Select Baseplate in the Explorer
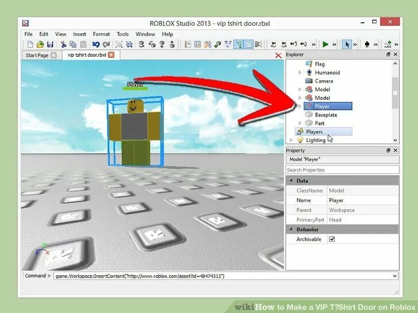 326,115
